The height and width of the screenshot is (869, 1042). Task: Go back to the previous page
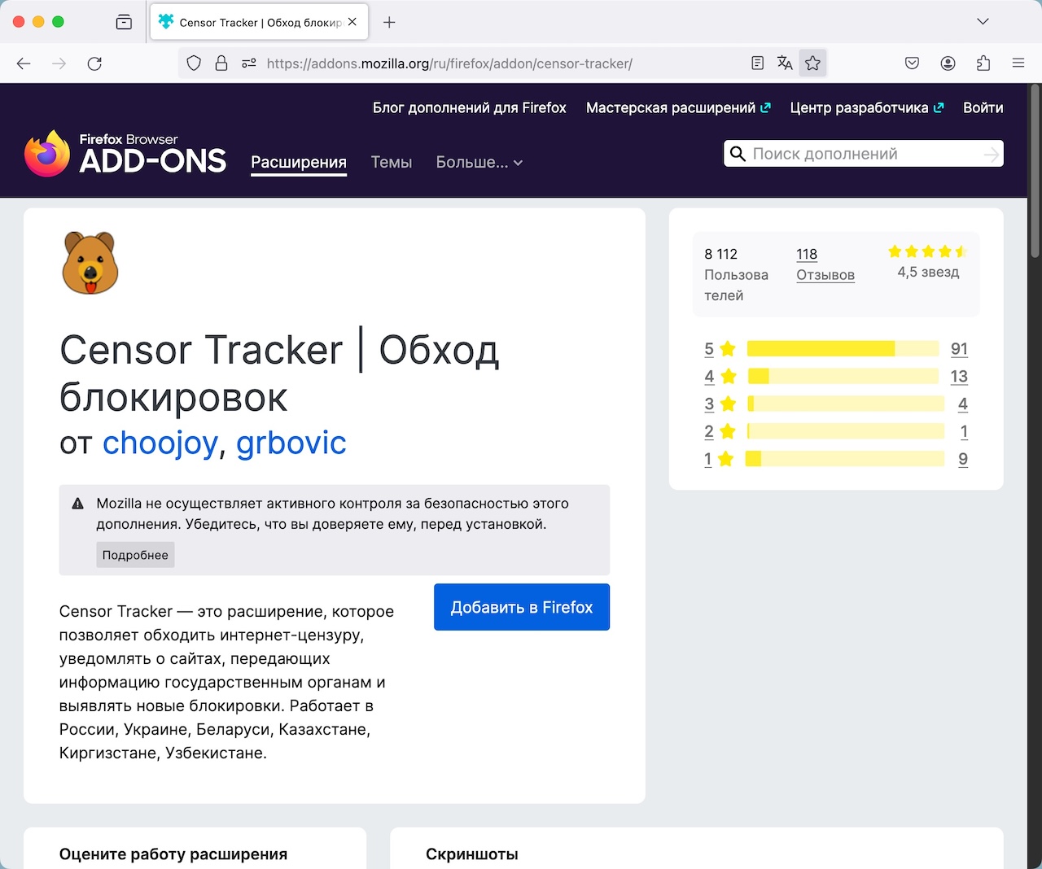pyautogui.click(x=24, y=63)
